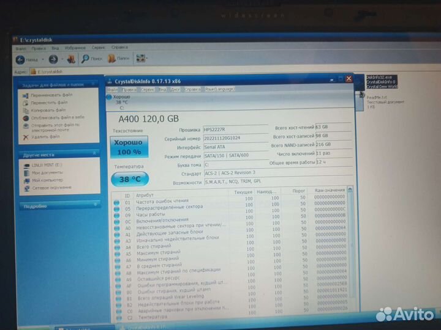Screen dimensions: 441x330
Task: Open the Back button history dropdown arrow
Action: point(43,59)
